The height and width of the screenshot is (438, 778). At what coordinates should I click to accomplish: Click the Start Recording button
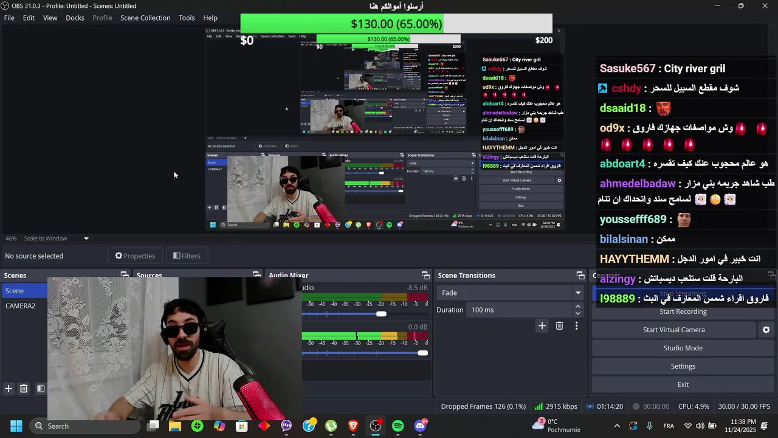[x=683, y=311]
